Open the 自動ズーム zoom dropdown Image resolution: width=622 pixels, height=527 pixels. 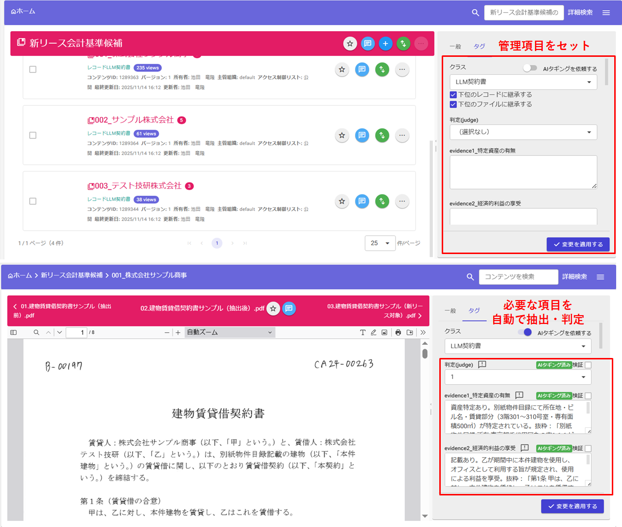click(229, 332)
